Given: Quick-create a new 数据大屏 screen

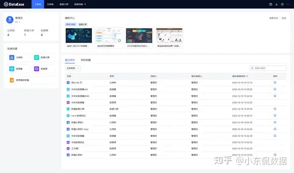Looking at the screenshot, I should [44, 58].
